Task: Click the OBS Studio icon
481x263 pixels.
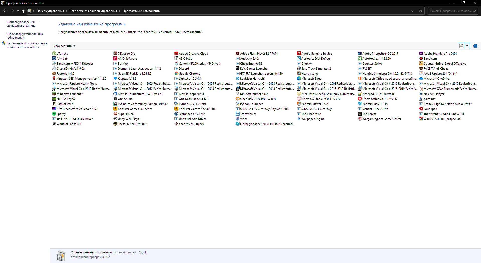Action: tap(115, 99)
